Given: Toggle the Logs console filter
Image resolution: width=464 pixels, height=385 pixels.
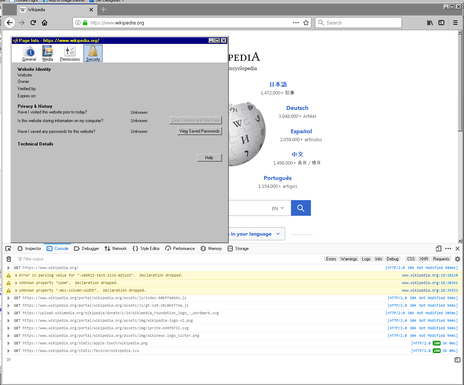Looking at the screenshot, I should (x=366, y=259).
